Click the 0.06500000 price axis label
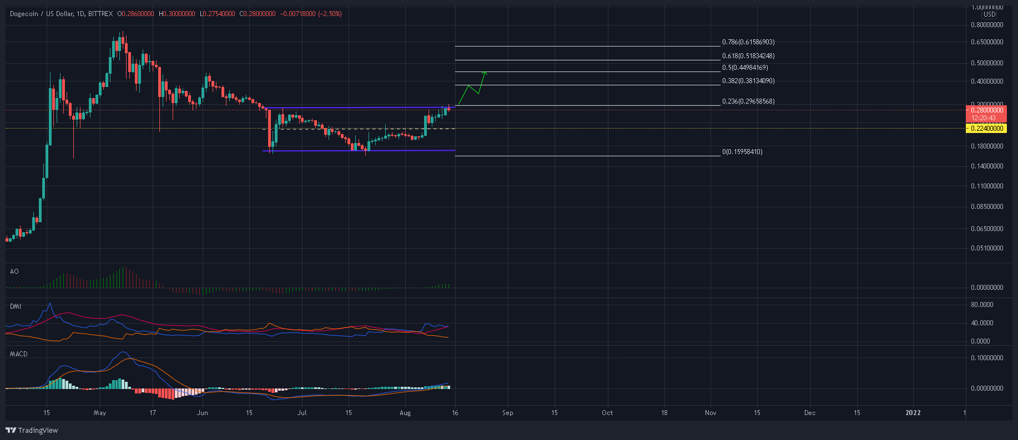Viewport: 1018px width, 440px height. point(986,228)
